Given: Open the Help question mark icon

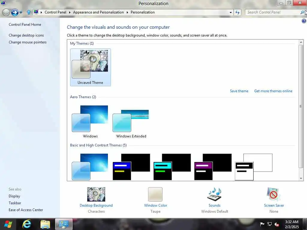Looking at the screenshot, I should pyautogui.click(x=304, y=21).
